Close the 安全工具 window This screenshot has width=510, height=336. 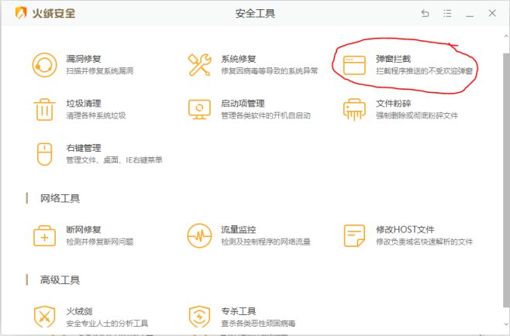[492, 13]
